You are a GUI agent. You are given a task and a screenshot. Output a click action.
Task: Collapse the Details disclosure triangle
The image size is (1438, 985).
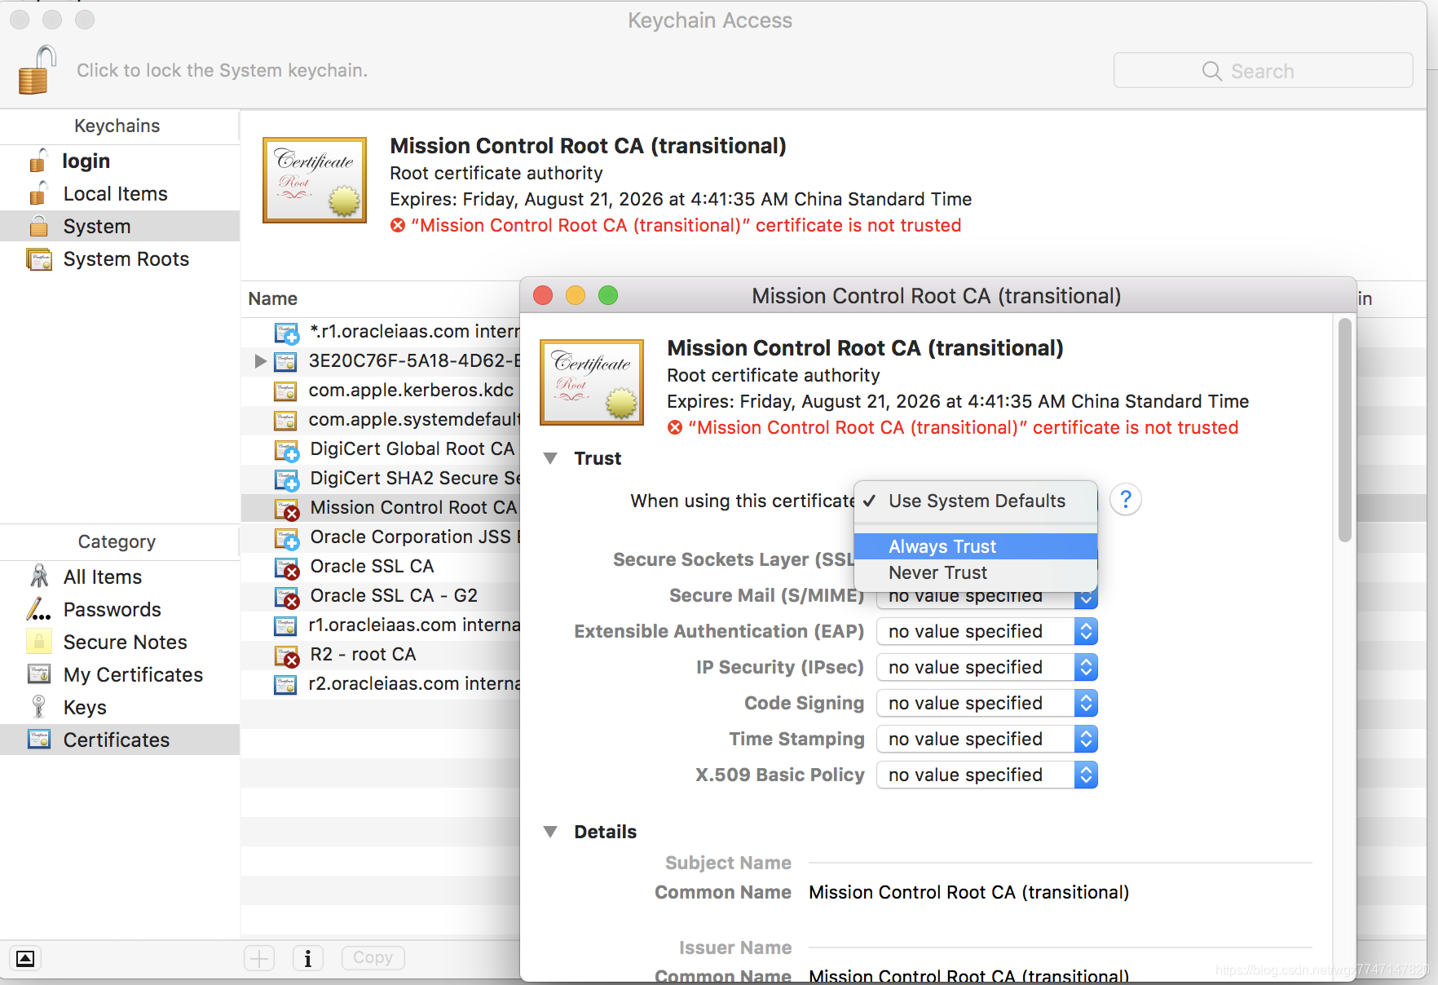[x=551, y=831]
